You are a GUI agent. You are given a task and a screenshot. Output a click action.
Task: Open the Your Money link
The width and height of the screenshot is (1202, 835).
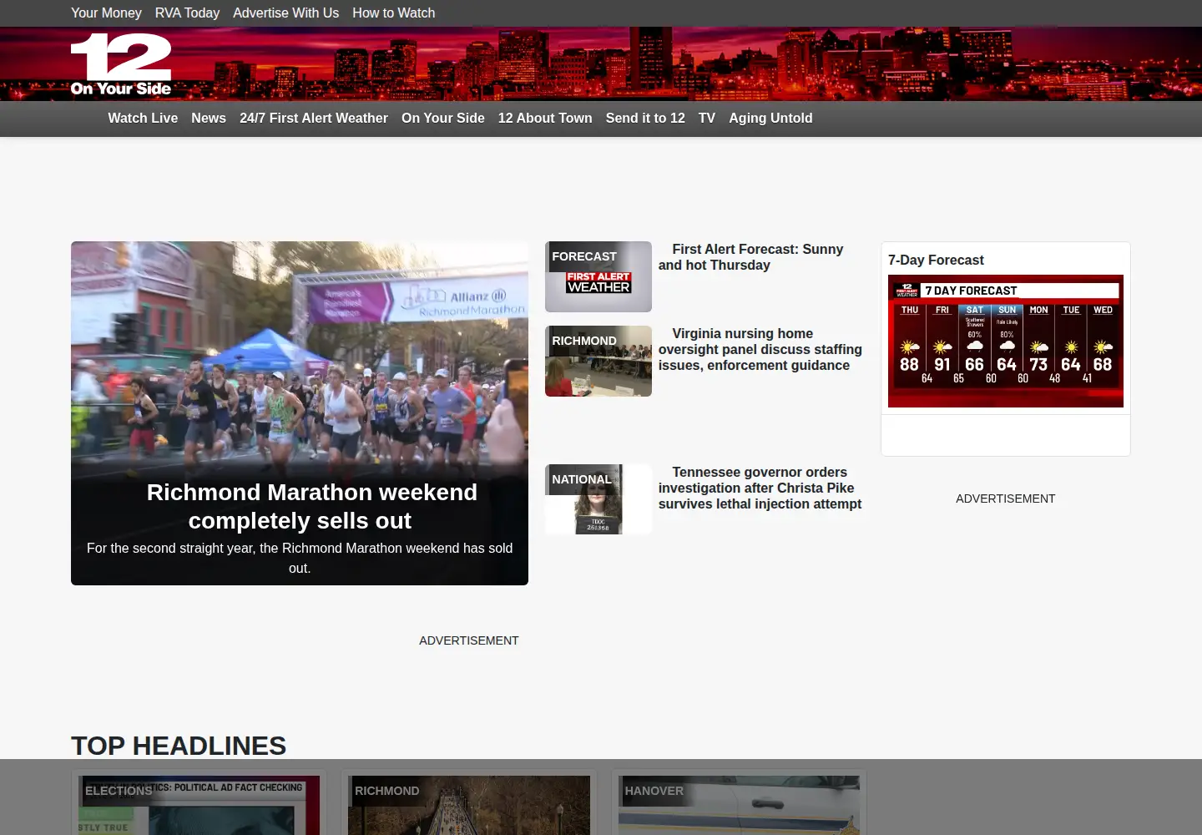tap(106, 13)
